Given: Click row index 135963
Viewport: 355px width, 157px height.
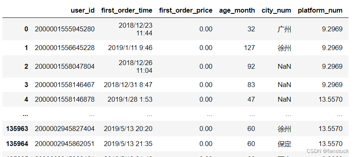Looking at the screenshot, I should [17, 129].
